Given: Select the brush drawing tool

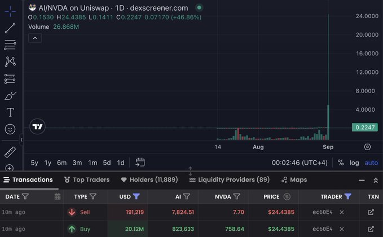Looking at the screenshot, I should pyautogui.click(x=10, y=96).
